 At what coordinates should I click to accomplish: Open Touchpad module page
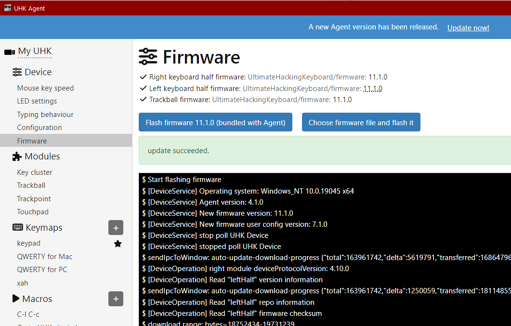[x=33, y=212]
